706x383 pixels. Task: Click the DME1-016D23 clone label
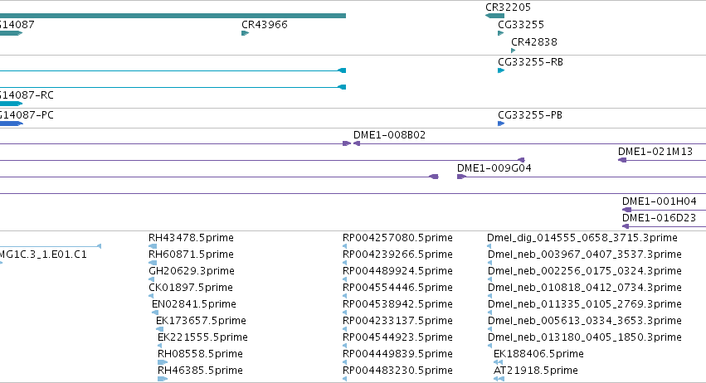click(659, 217)
